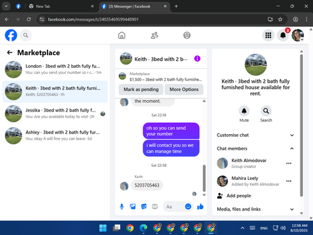Navigate back with browser back arrow

[x=7, y=19]
